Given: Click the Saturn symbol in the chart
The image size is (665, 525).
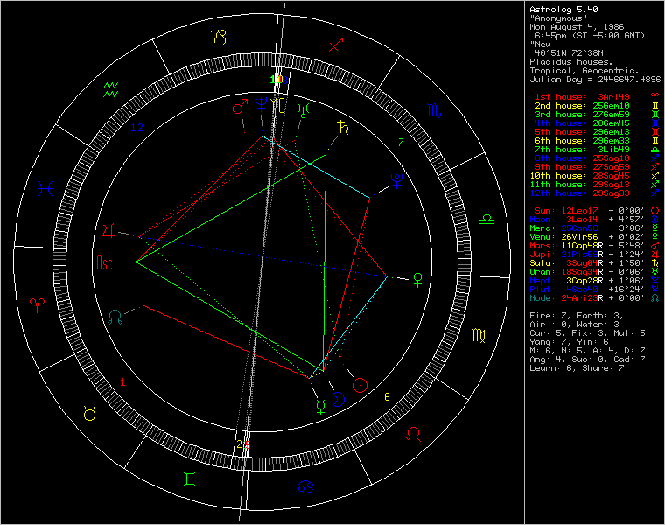Looking at the screenshot, I should click(343, 127).
